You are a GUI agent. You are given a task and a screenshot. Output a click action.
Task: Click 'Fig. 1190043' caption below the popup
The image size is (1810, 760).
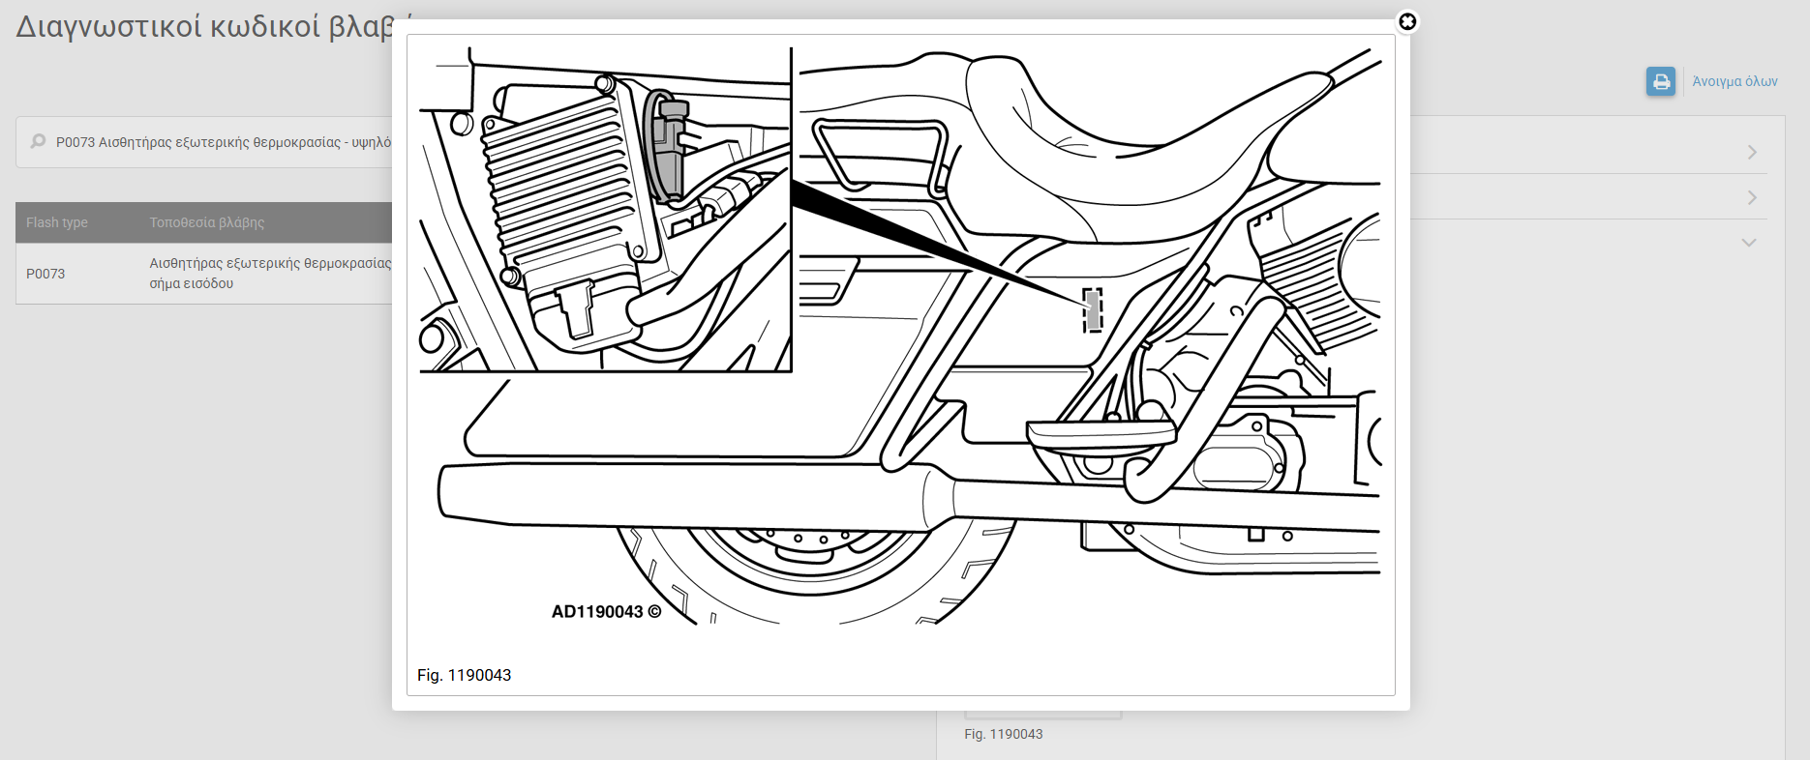tap(1003, 734)
